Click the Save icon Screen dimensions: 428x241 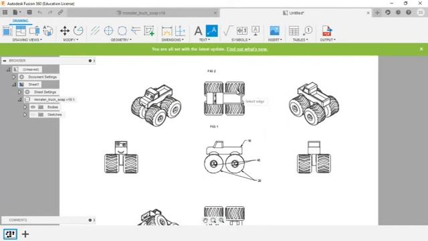pos(29,12)
